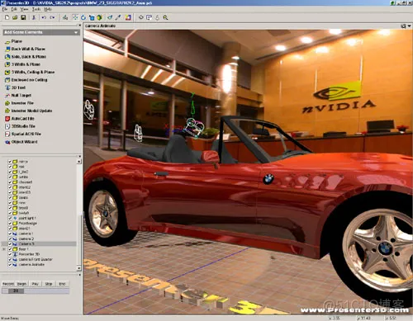Image resolution: width=413 pixels, height=321 pixels.
Task: Uncheck the floor 1 checkbox
Action: 10,249
